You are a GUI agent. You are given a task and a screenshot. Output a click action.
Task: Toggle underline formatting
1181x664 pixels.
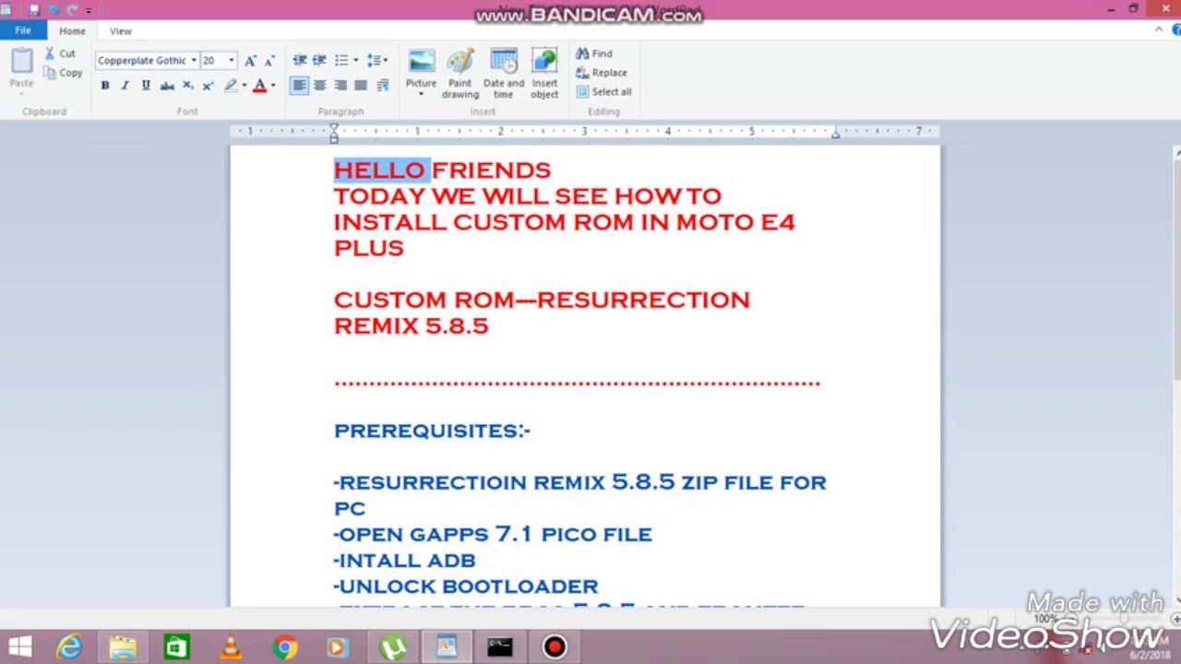[x=146, y=85]
